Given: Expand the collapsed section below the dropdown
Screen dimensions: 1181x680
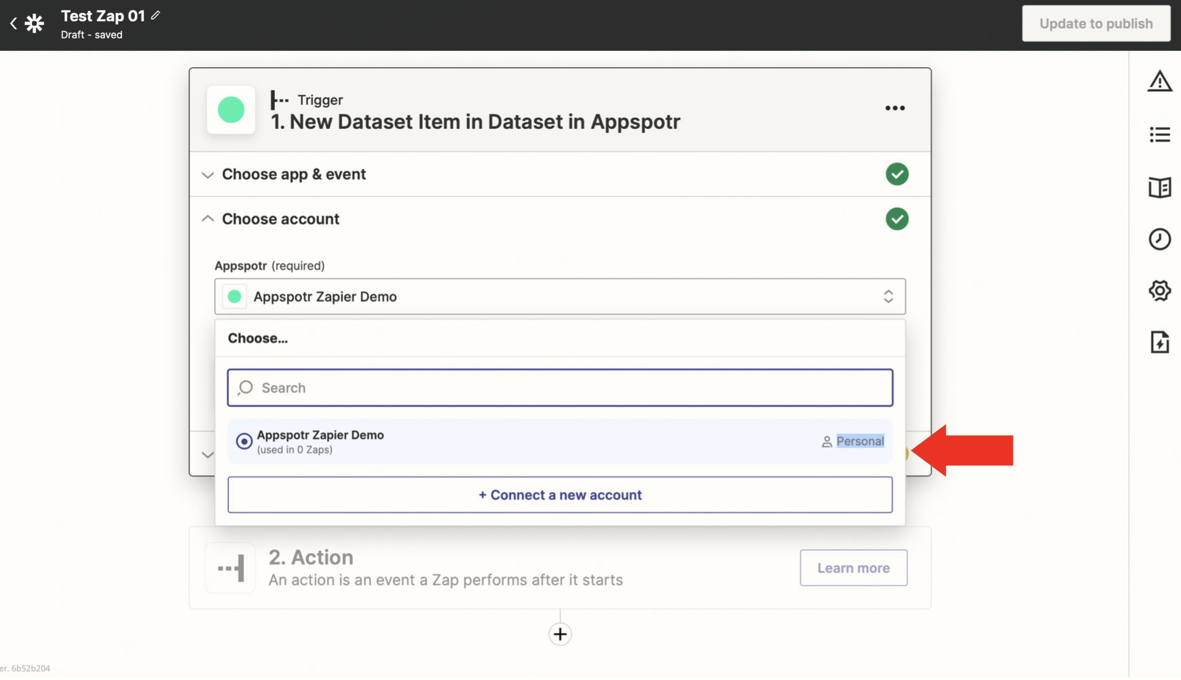Looking at the screenshot, I should [208, 455].
